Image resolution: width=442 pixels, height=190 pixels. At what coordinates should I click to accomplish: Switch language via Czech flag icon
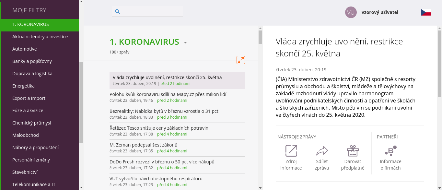pyautogui.click(x=426, y=12)
